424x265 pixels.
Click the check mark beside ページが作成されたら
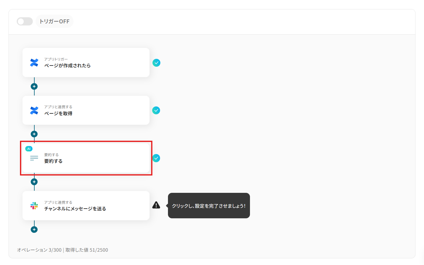pyautogui.click(x=156, y=63)
